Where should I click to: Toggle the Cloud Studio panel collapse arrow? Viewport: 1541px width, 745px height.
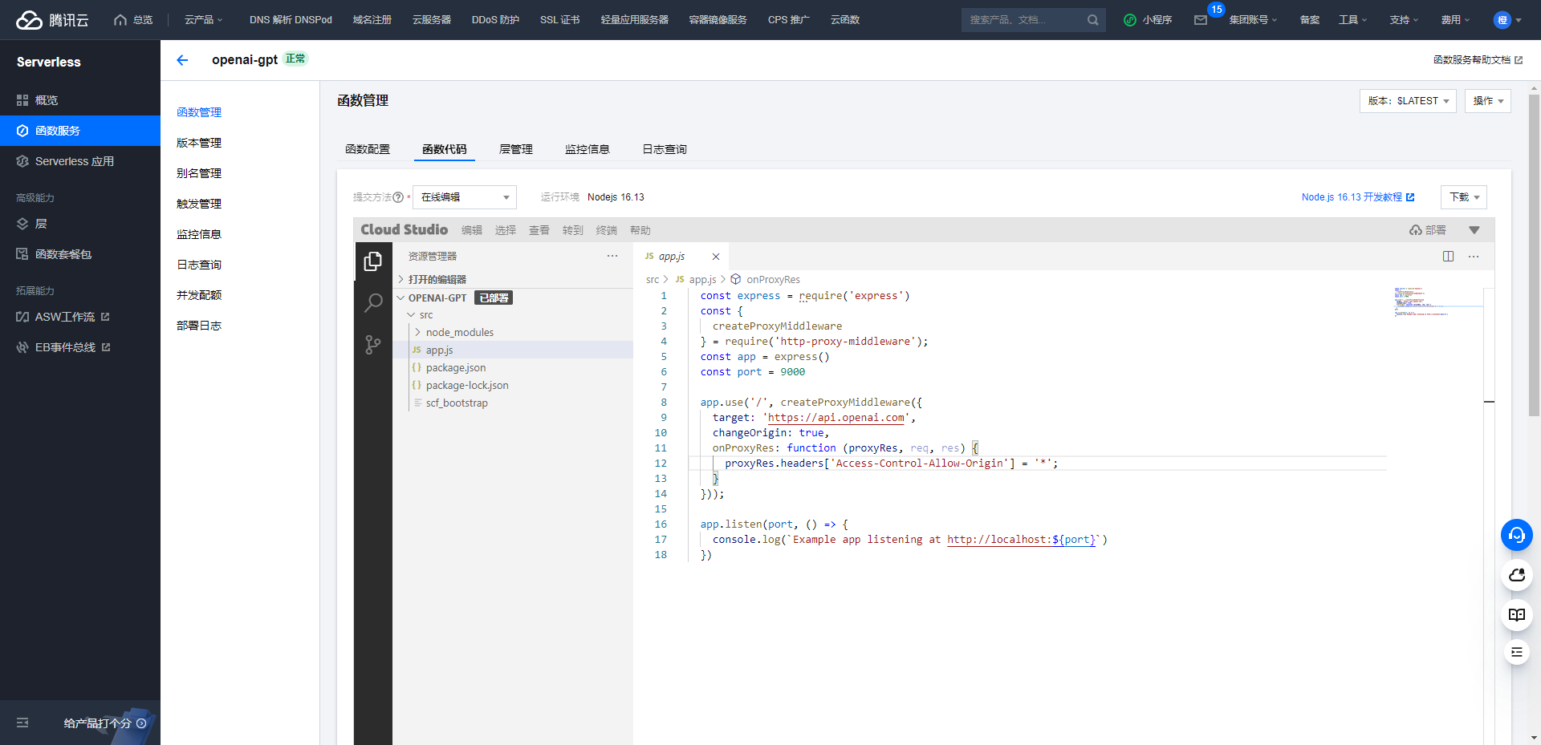click(x=1474, y=230)
